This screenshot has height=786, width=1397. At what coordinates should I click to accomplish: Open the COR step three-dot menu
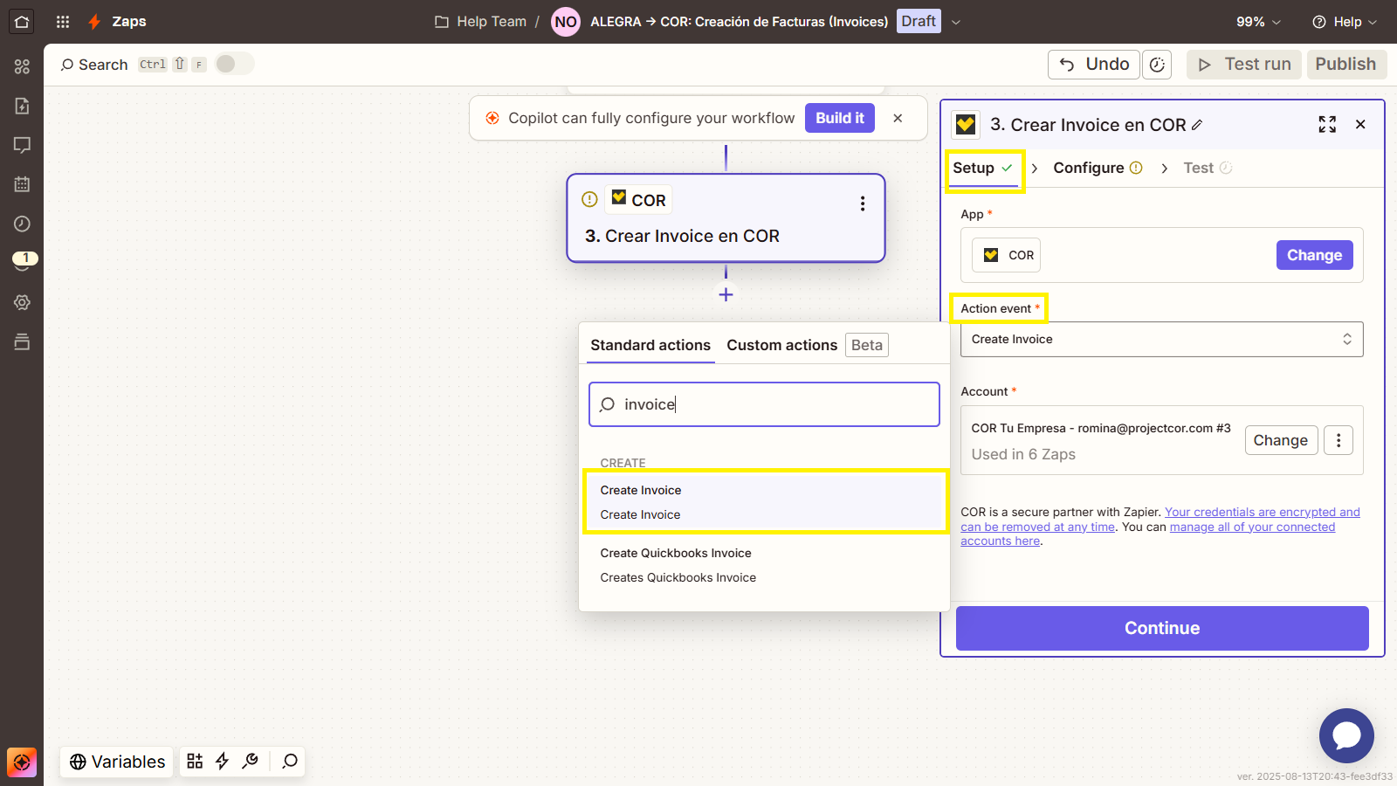863,203
